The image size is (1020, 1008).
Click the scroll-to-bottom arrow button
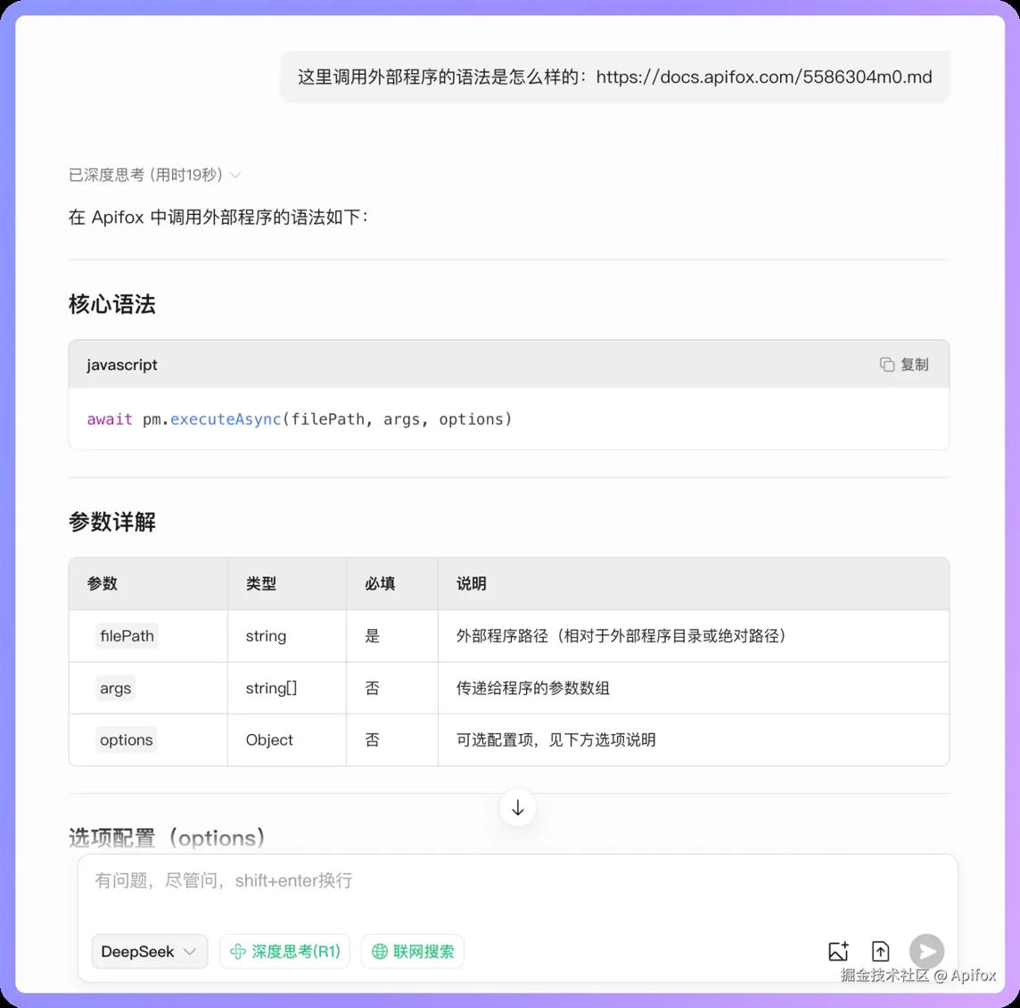tap(518, 807)
